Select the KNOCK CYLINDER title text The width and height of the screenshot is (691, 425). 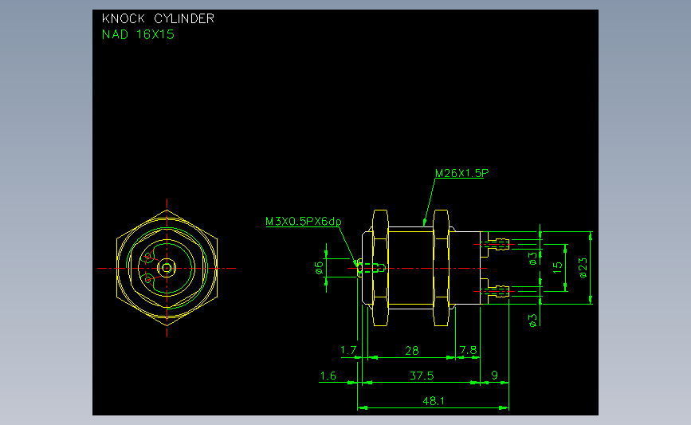[158, 18]
